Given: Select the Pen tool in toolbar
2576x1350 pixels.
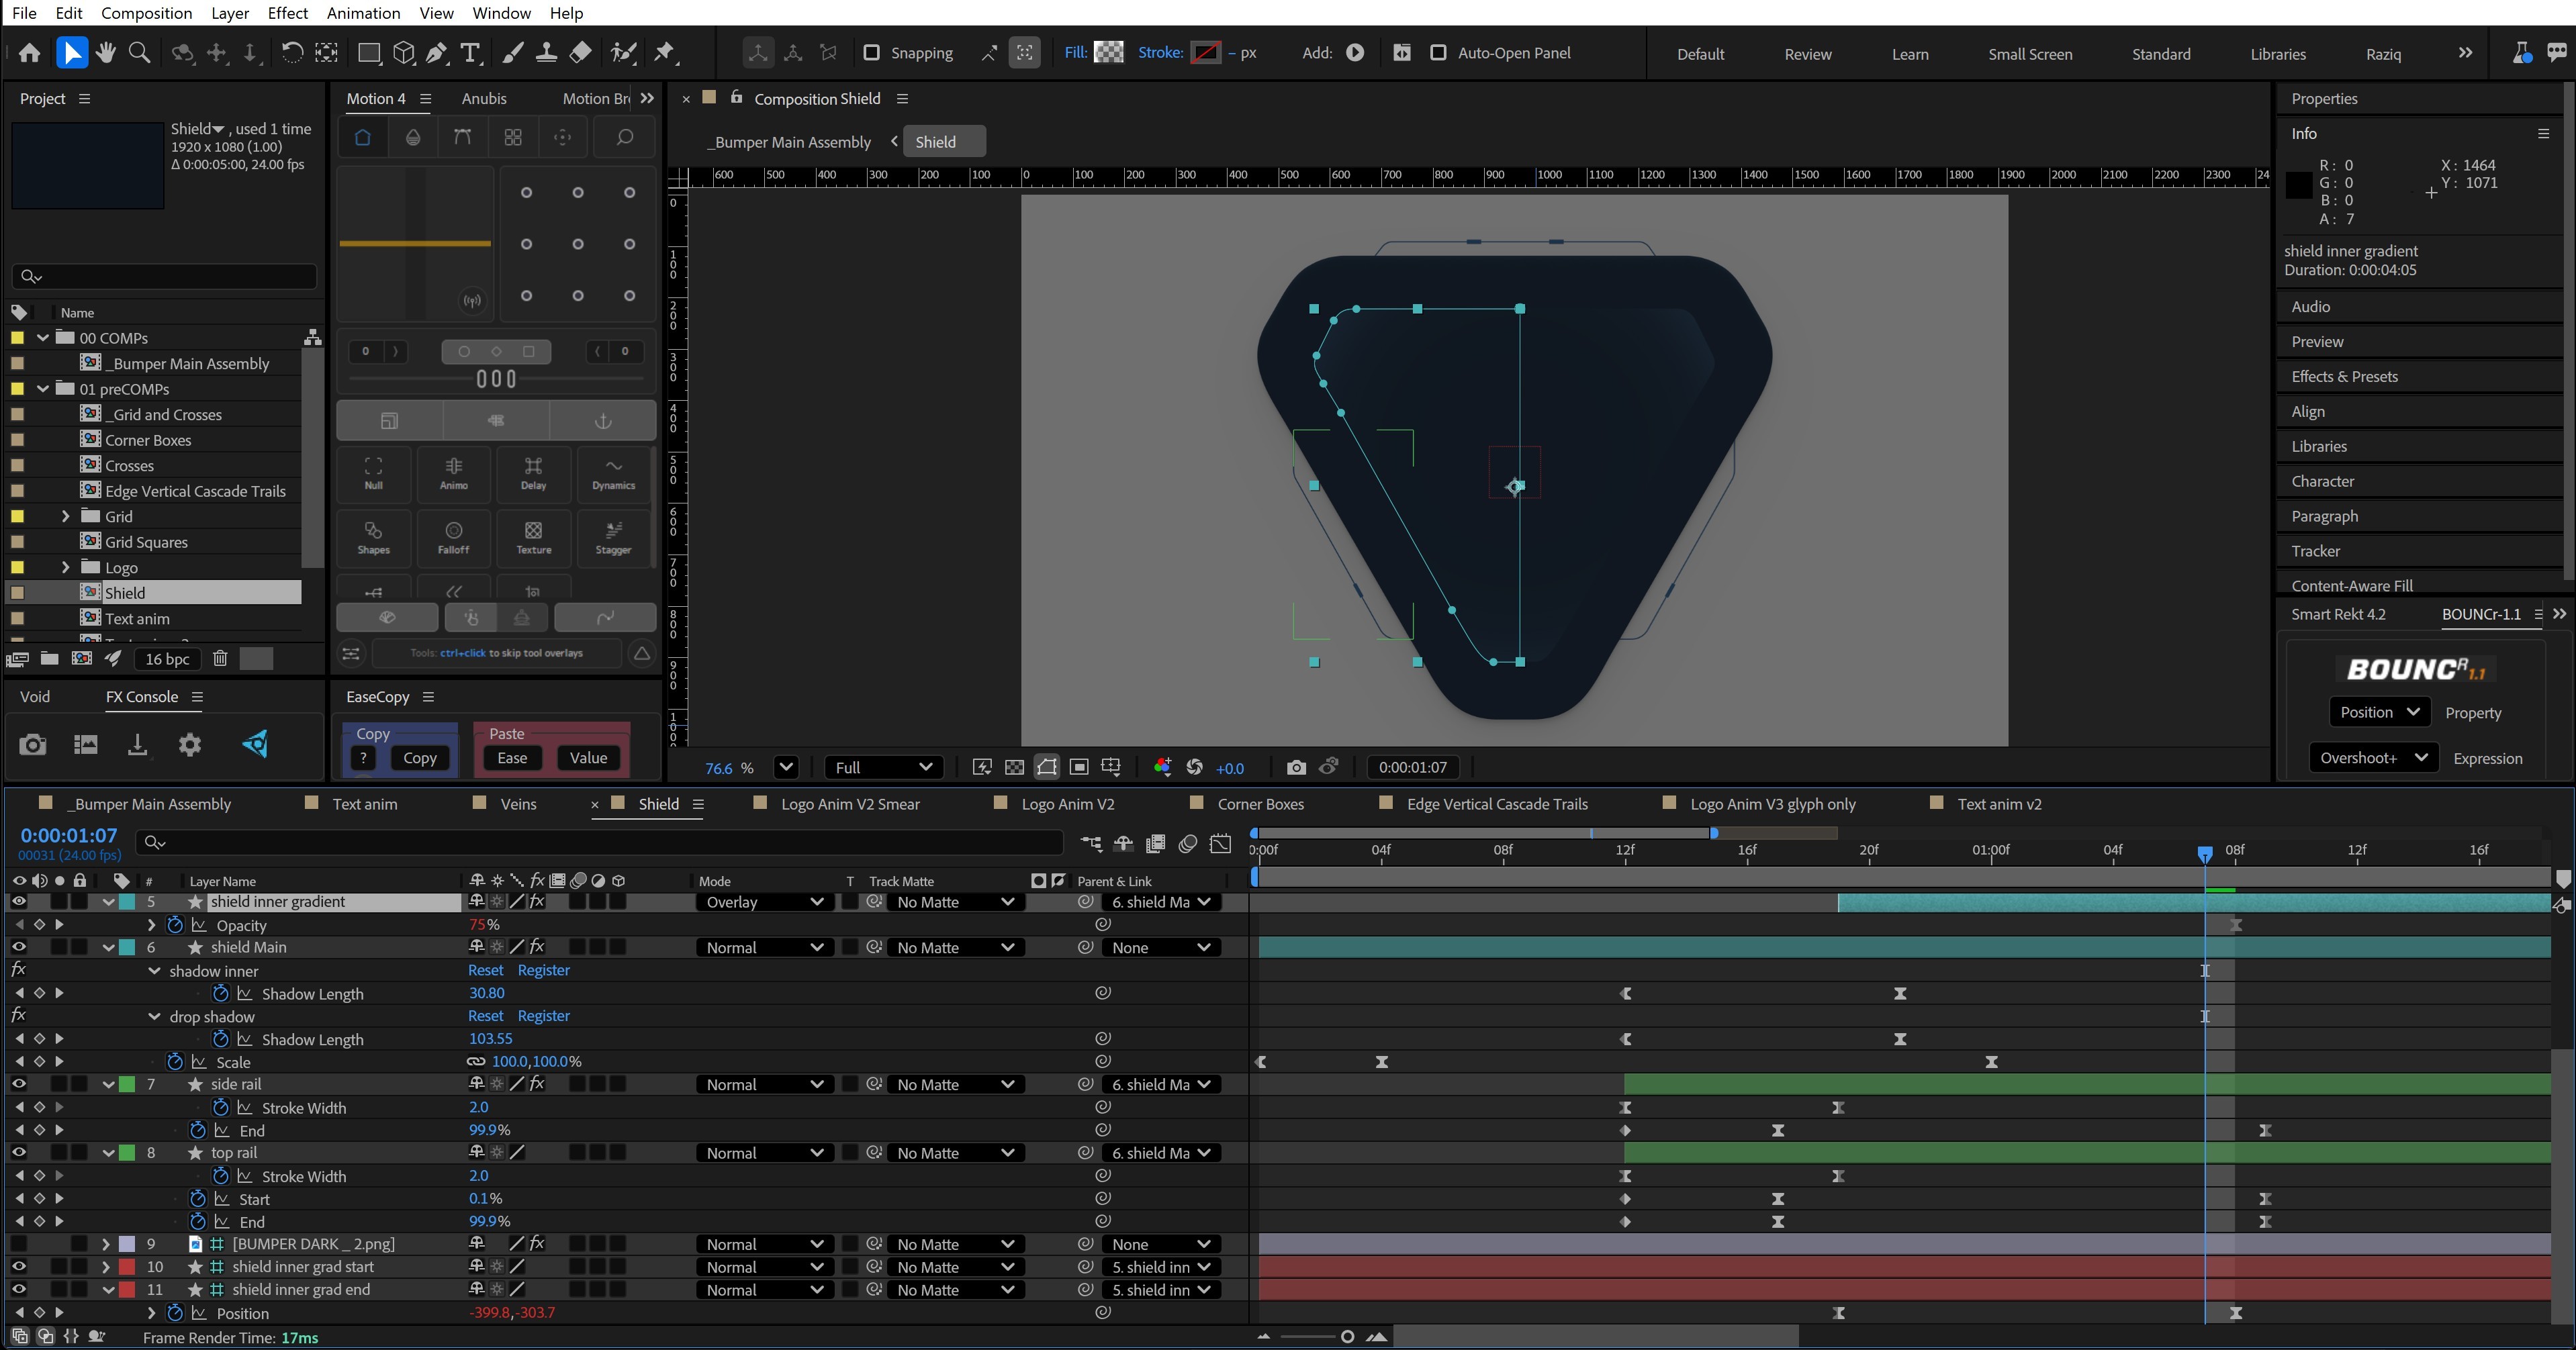Looking at the screenshot, I should pyautogui.click(x=437, y=53).
